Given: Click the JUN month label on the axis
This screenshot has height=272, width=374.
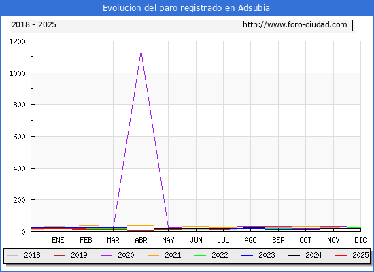Looking at the screenshot, I should point(196,240).
